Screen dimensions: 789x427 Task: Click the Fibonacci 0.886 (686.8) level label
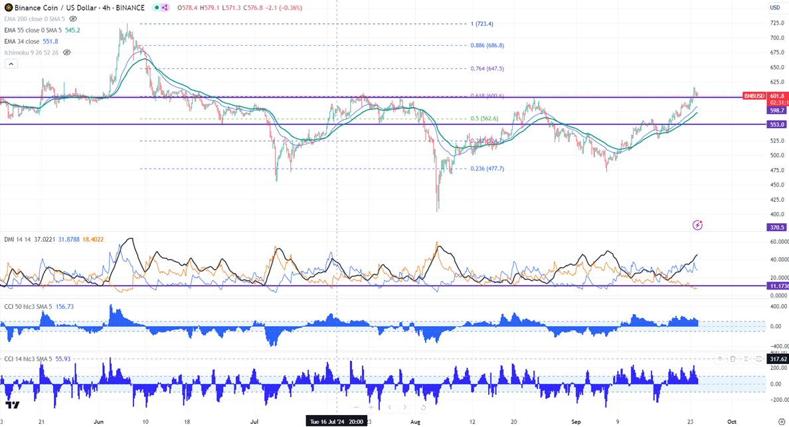pos(487,45)
